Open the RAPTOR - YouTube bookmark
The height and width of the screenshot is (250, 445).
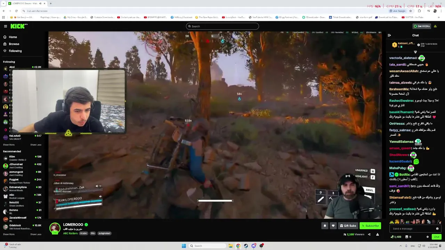point(412,17)
